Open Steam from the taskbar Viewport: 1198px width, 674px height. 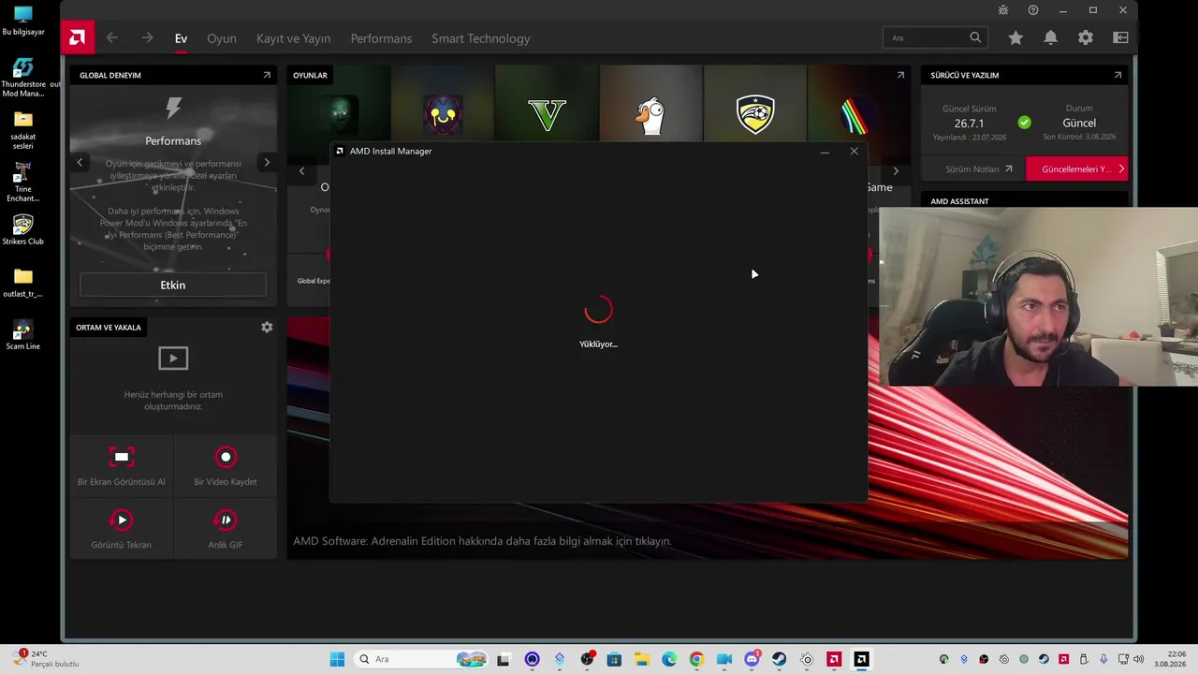pos(779,659)
